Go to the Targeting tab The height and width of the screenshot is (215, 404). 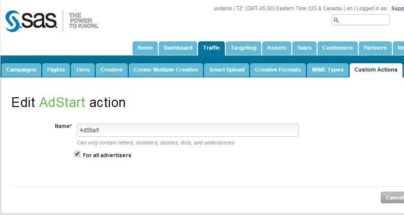[x=243, y=48]
